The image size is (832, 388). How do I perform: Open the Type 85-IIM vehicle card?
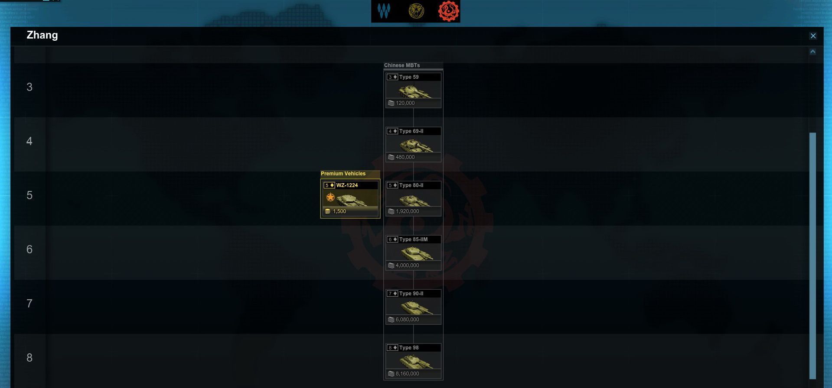coord(413,252)
